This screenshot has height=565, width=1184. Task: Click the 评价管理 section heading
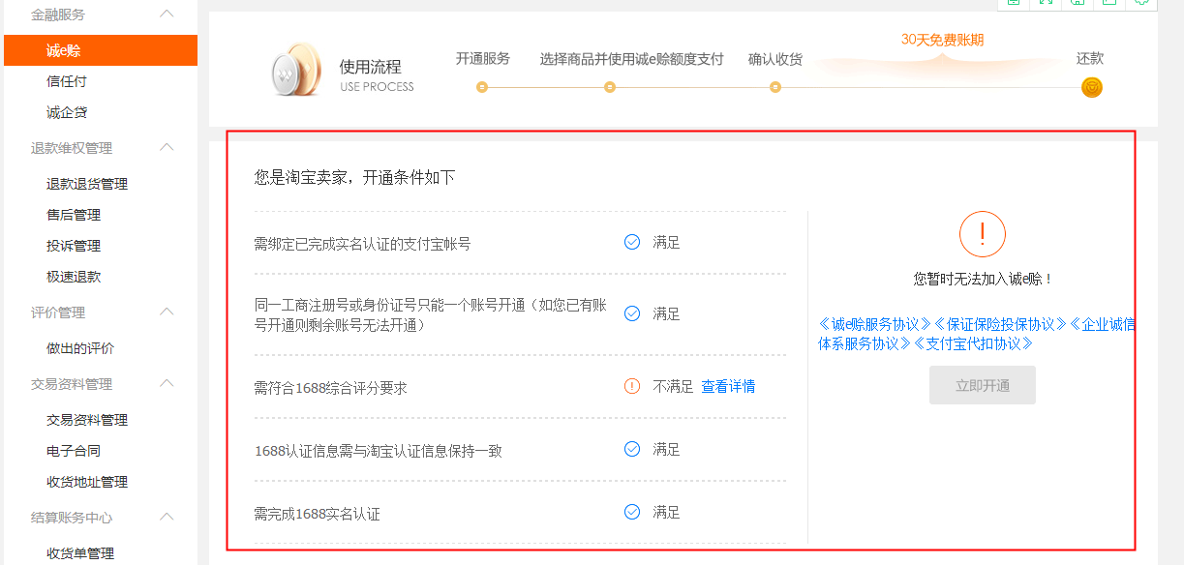point(58,312)
